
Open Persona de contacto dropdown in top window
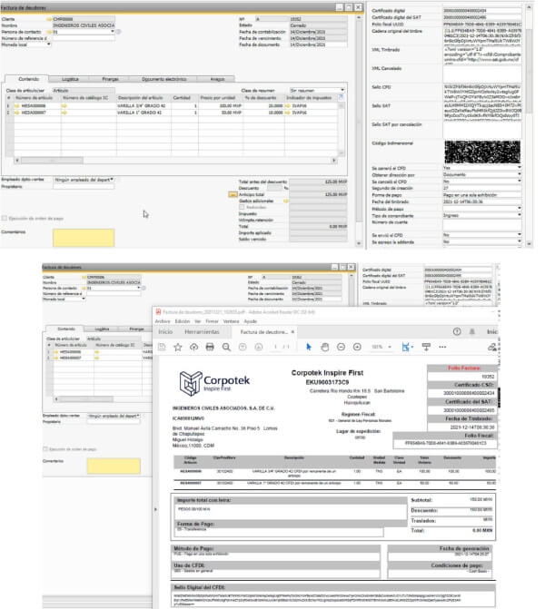[113, 32]
